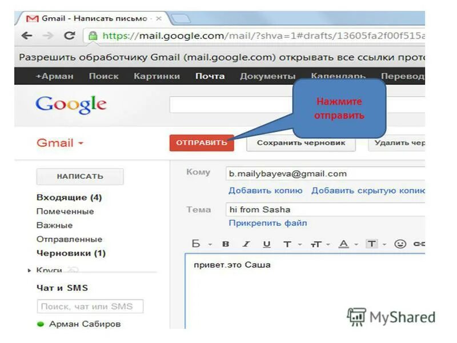The width and height of the screenshot is (457, 343).
Task: Toggle bold formatting
Action: point(226,244)
